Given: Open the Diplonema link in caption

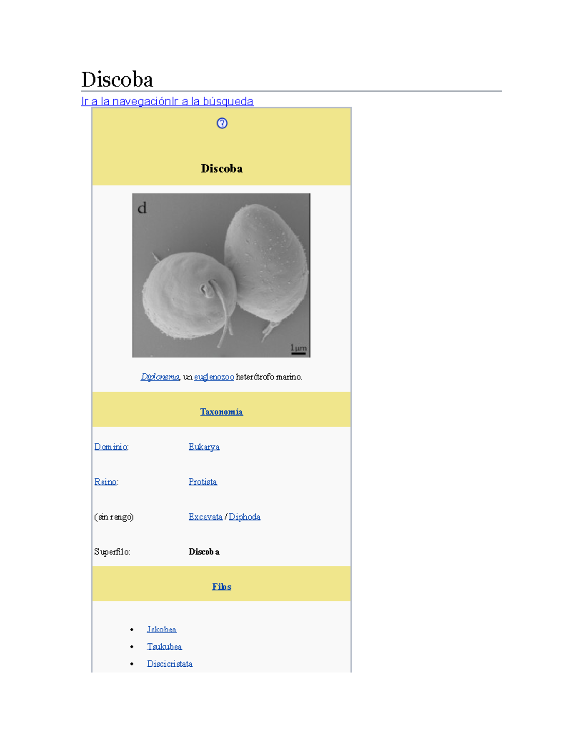Looking at the screenshot, I should coord(160,377).
